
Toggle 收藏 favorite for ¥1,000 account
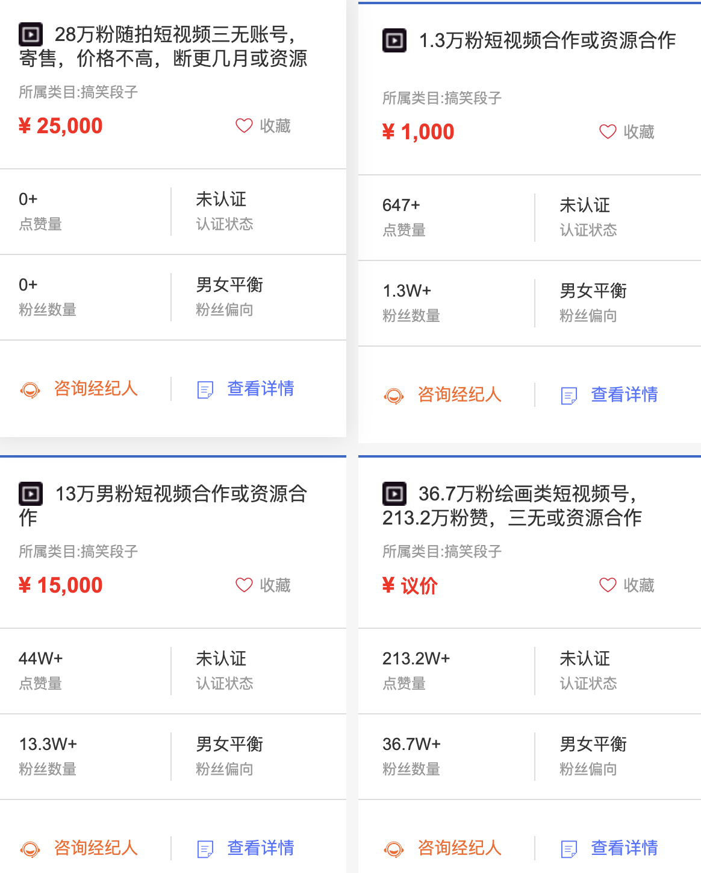tap(627, 131)
